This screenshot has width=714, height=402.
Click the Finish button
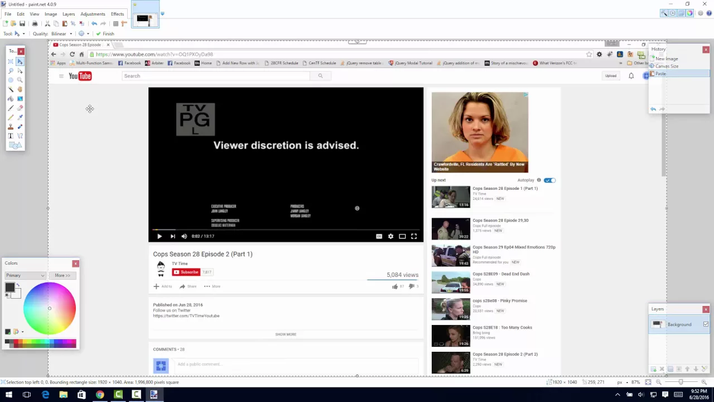(x=105, y=33)
